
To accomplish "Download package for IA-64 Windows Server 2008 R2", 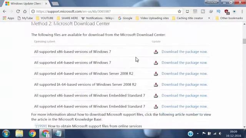I will [x=184, y=84].
